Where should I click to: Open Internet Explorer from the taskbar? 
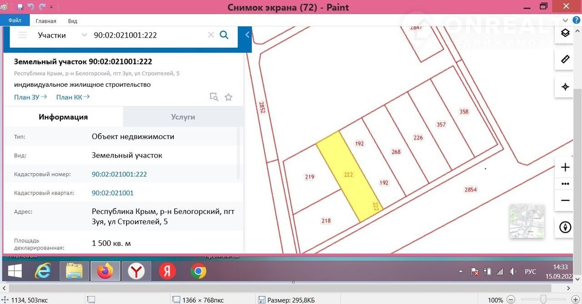click(x=43, y=271)
